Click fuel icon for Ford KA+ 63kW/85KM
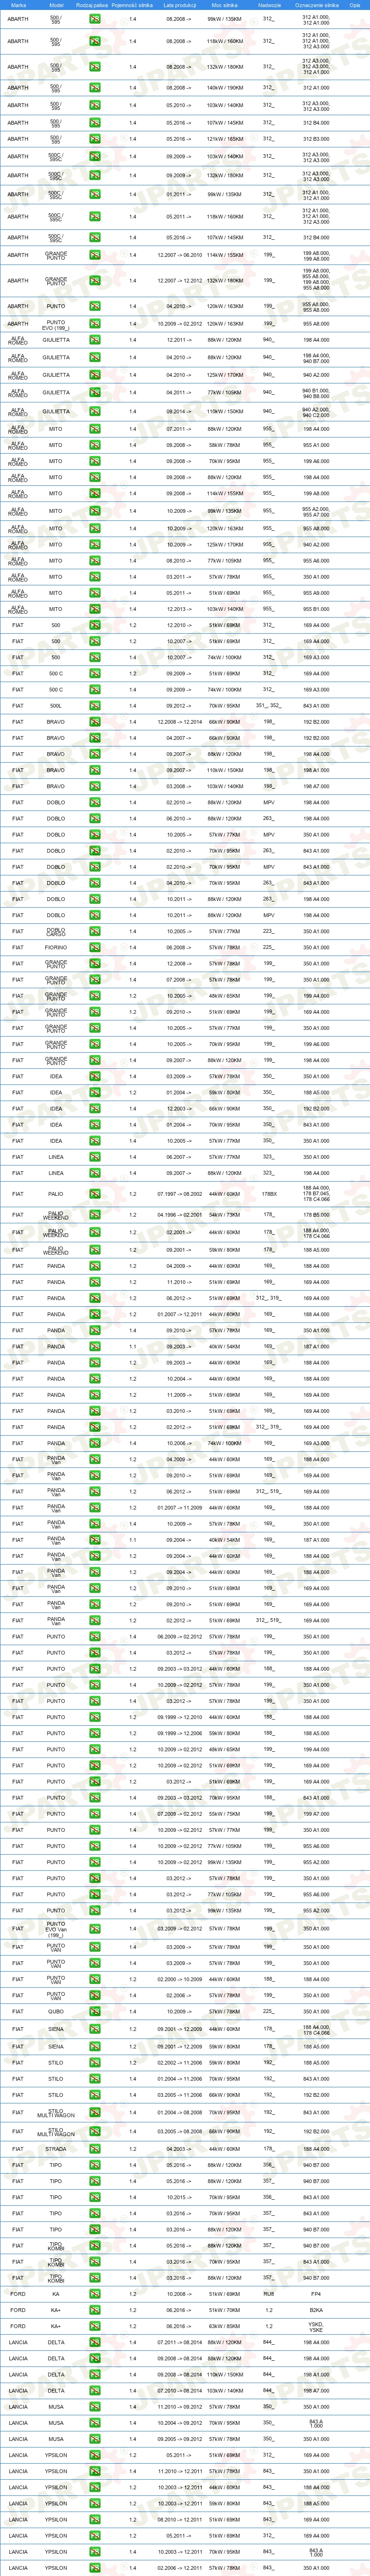The image size is (370, 2576). (95, 2326)
